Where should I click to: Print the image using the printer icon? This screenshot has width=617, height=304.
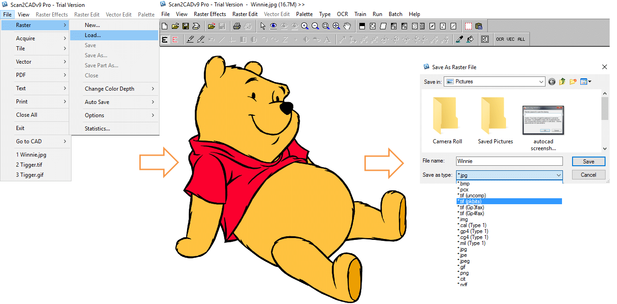point(237,26)
